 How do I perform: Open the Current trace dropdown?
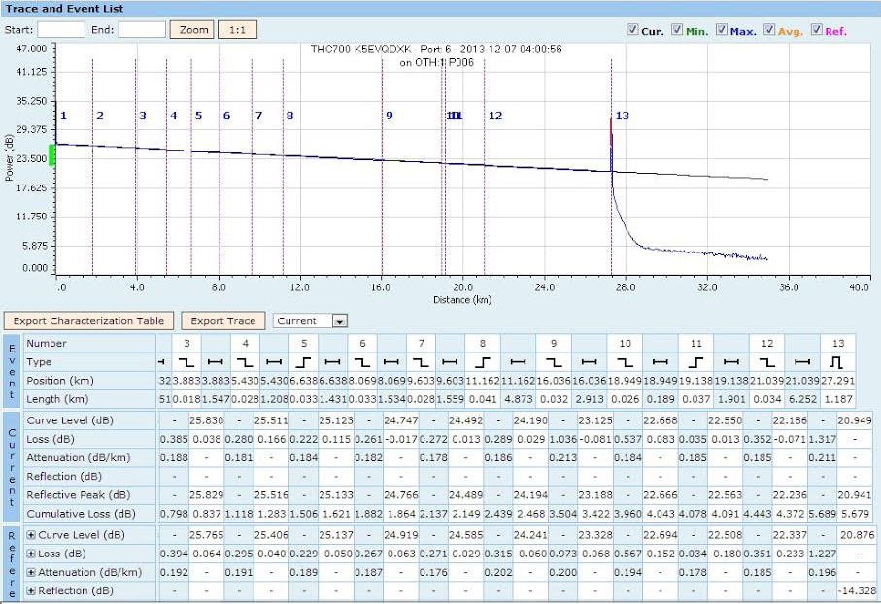pos(310,320)
